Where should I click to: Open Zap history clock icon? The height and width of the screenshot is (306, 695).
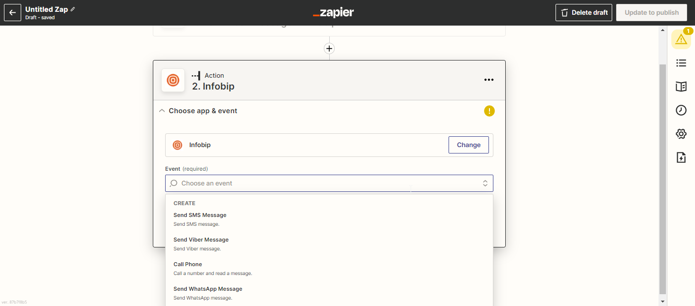pos(681,110)
